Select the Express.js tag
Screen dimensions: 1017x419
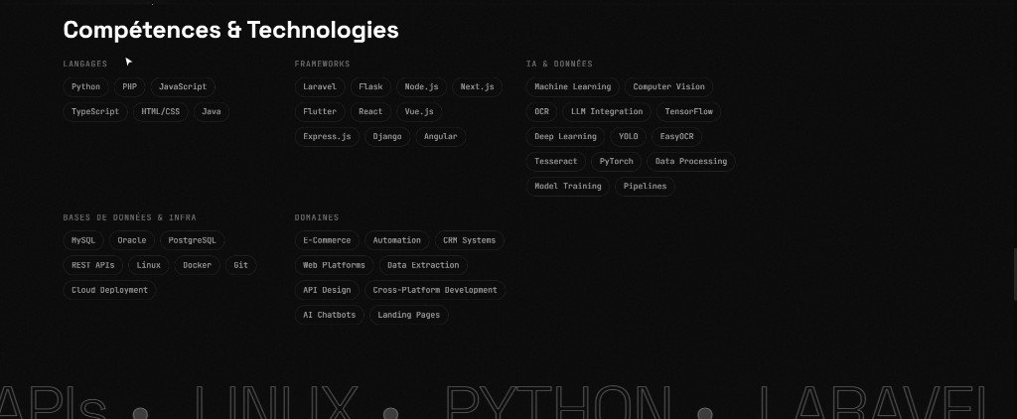pos(327,137)
